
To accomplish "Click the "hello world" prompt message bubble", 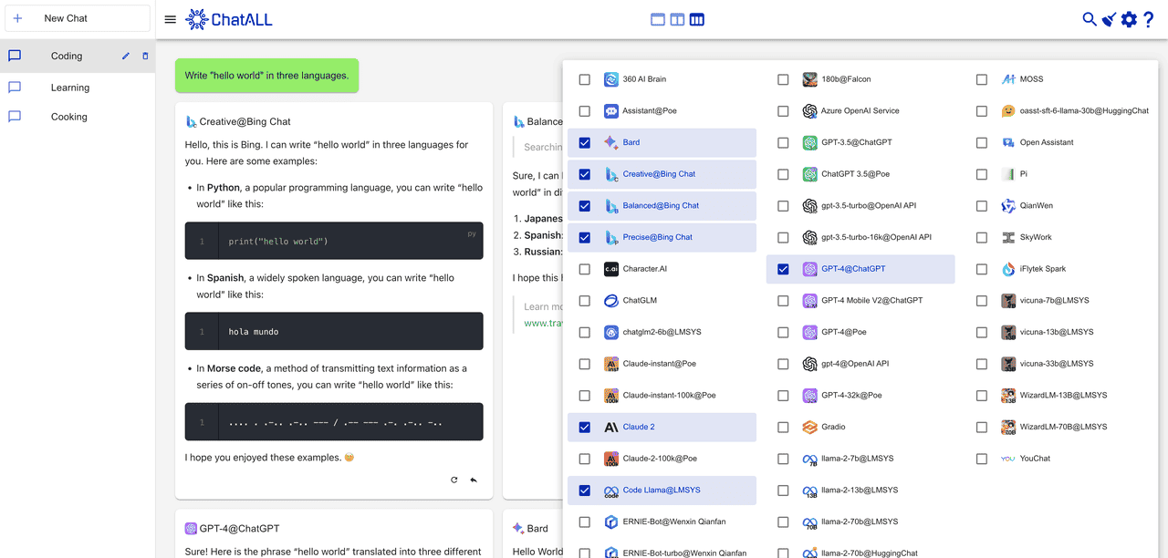I will pyautogui.click(x=266, y=76).
